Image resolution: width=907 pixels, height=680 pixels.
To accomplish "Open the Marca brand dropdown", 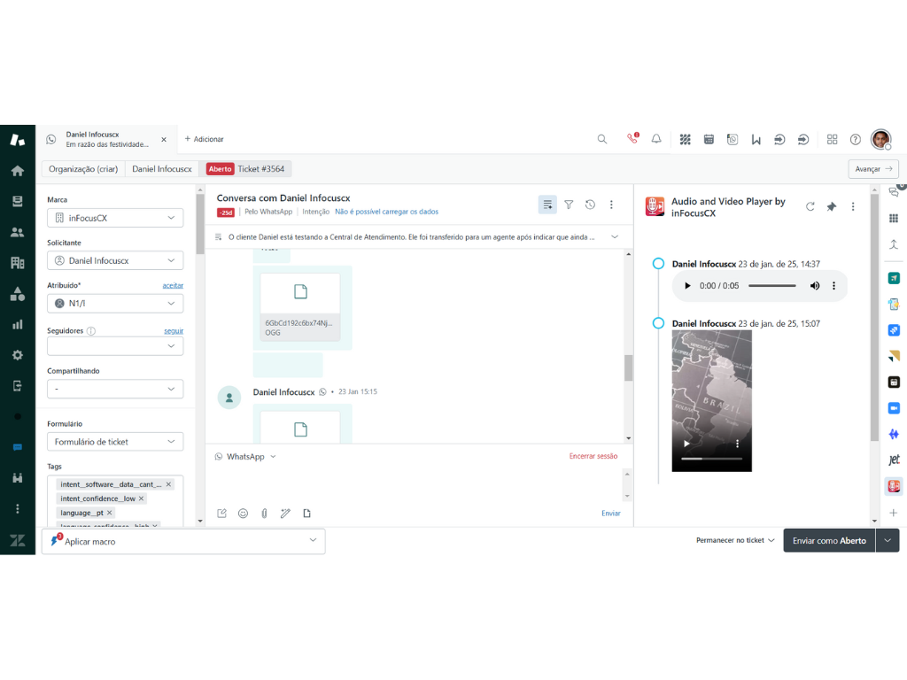I will coord(113,218).
